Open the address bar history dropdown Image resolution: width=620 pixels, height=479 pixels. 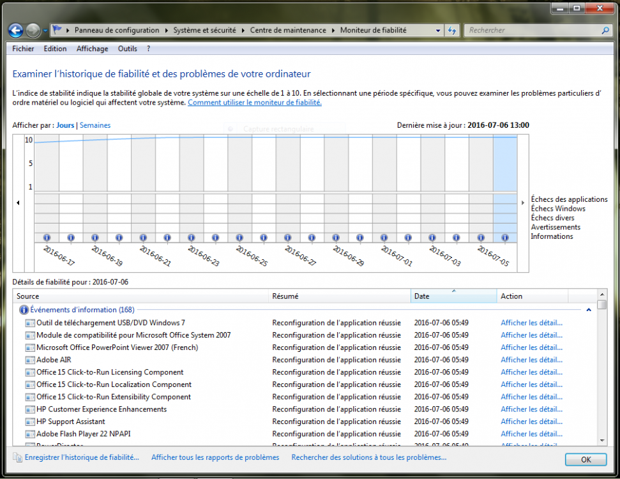pos(438,30)
